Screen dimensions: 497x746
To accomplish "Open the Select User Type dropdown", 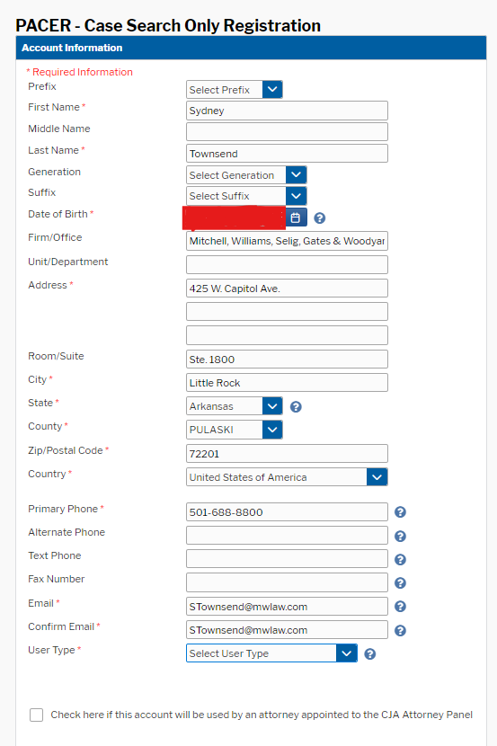I will coord(271,653).
